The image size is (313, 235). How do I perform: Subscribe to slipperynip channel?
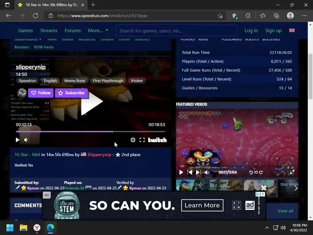coord(71,93)
